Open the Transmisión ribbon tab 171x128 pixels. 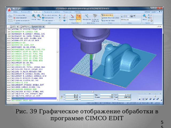tap(67, 12)
